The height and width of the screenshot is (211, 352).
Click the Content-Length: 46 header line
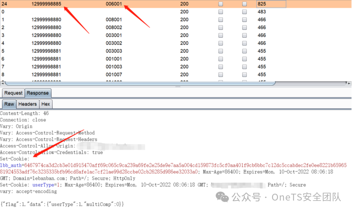click(24, 113)
